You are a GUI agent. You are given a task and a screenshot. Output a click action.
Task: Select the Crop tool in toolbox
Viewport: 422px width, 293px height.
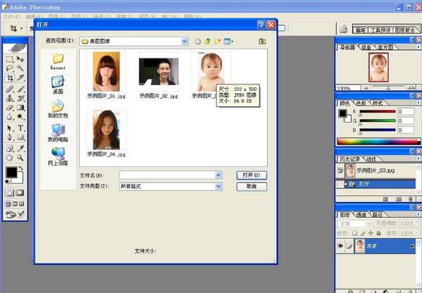10,78
